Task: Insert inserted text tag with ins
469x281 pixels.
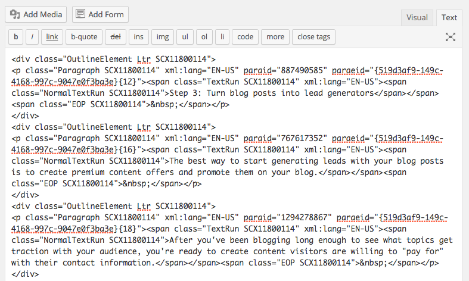Action: 138,37
